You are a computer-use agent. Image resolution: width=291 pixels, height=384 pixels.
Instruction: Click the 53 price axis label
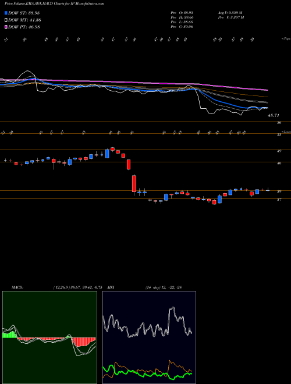coord(279,135)
